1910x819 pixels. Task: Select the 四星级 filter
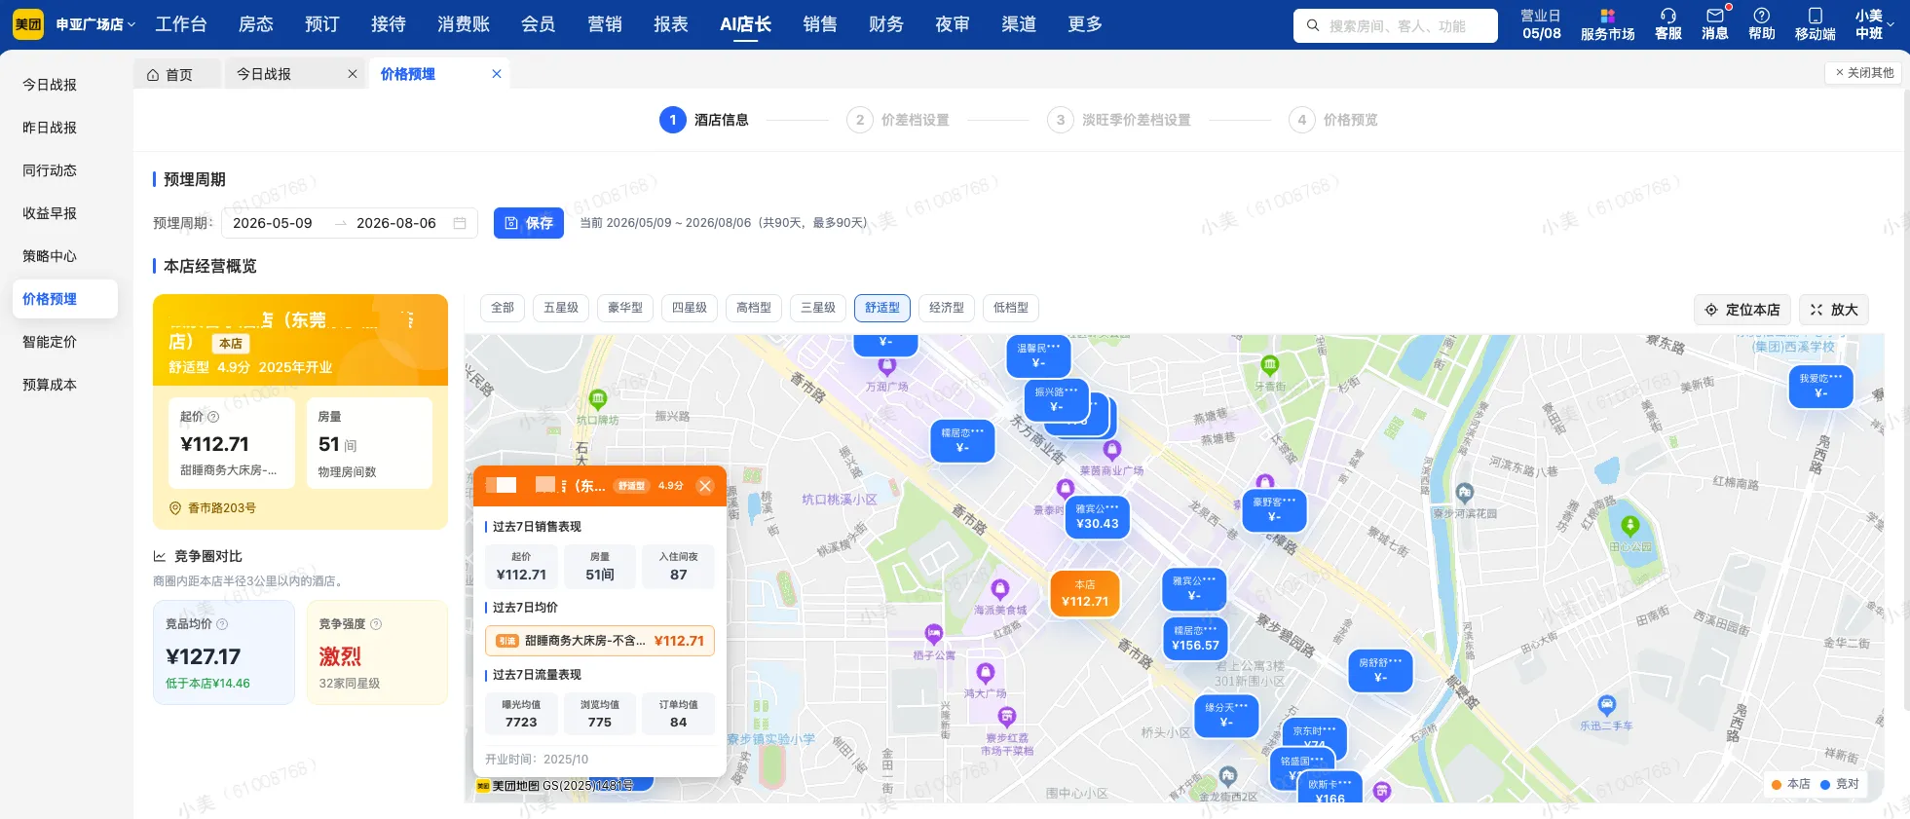pyautogui.click(x=690, y=308)
